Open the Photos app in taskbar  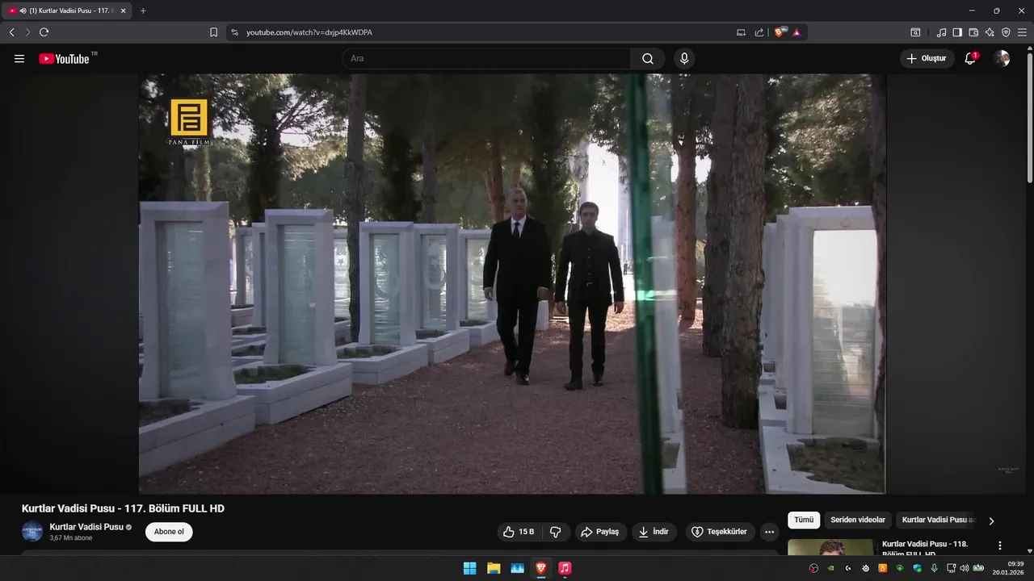coord(517,568)
